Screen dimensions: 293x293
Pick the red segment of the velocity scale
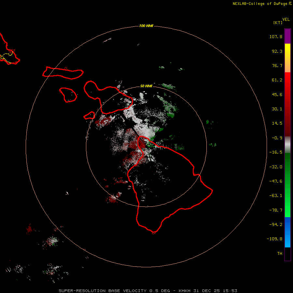pos(287,104)
